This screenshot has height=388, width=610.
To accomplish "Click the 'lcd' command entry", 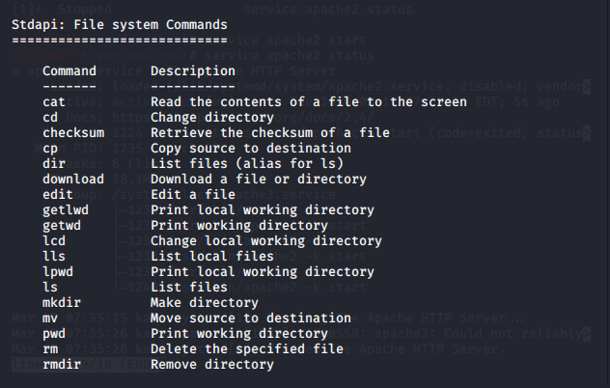I will [x=54, y=241].
